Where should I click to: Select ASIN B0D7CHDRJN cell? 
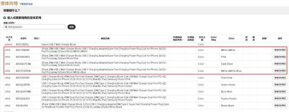point(23,71)
